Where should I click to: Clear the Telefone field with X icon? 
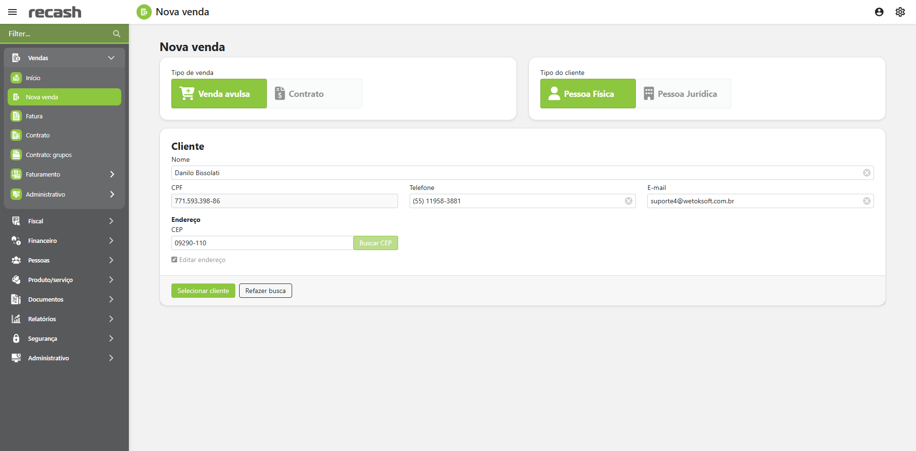tap(628, 201)
